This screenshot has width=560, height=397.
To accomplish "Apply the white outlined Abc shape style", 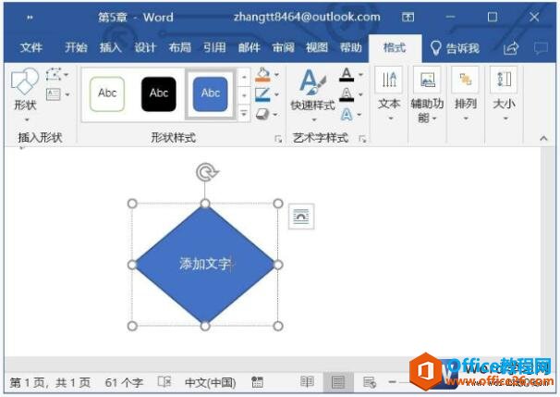I will (x=107, y=93).
